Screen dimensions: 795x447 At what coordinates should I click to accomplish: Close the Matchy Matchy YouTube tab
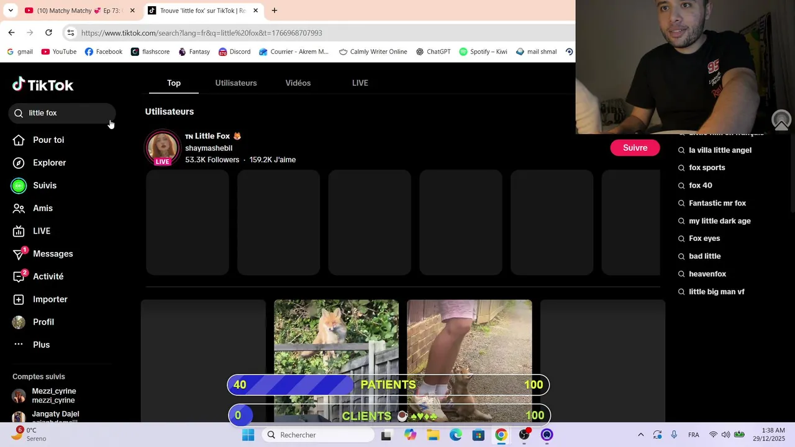(x=132, y=11)
